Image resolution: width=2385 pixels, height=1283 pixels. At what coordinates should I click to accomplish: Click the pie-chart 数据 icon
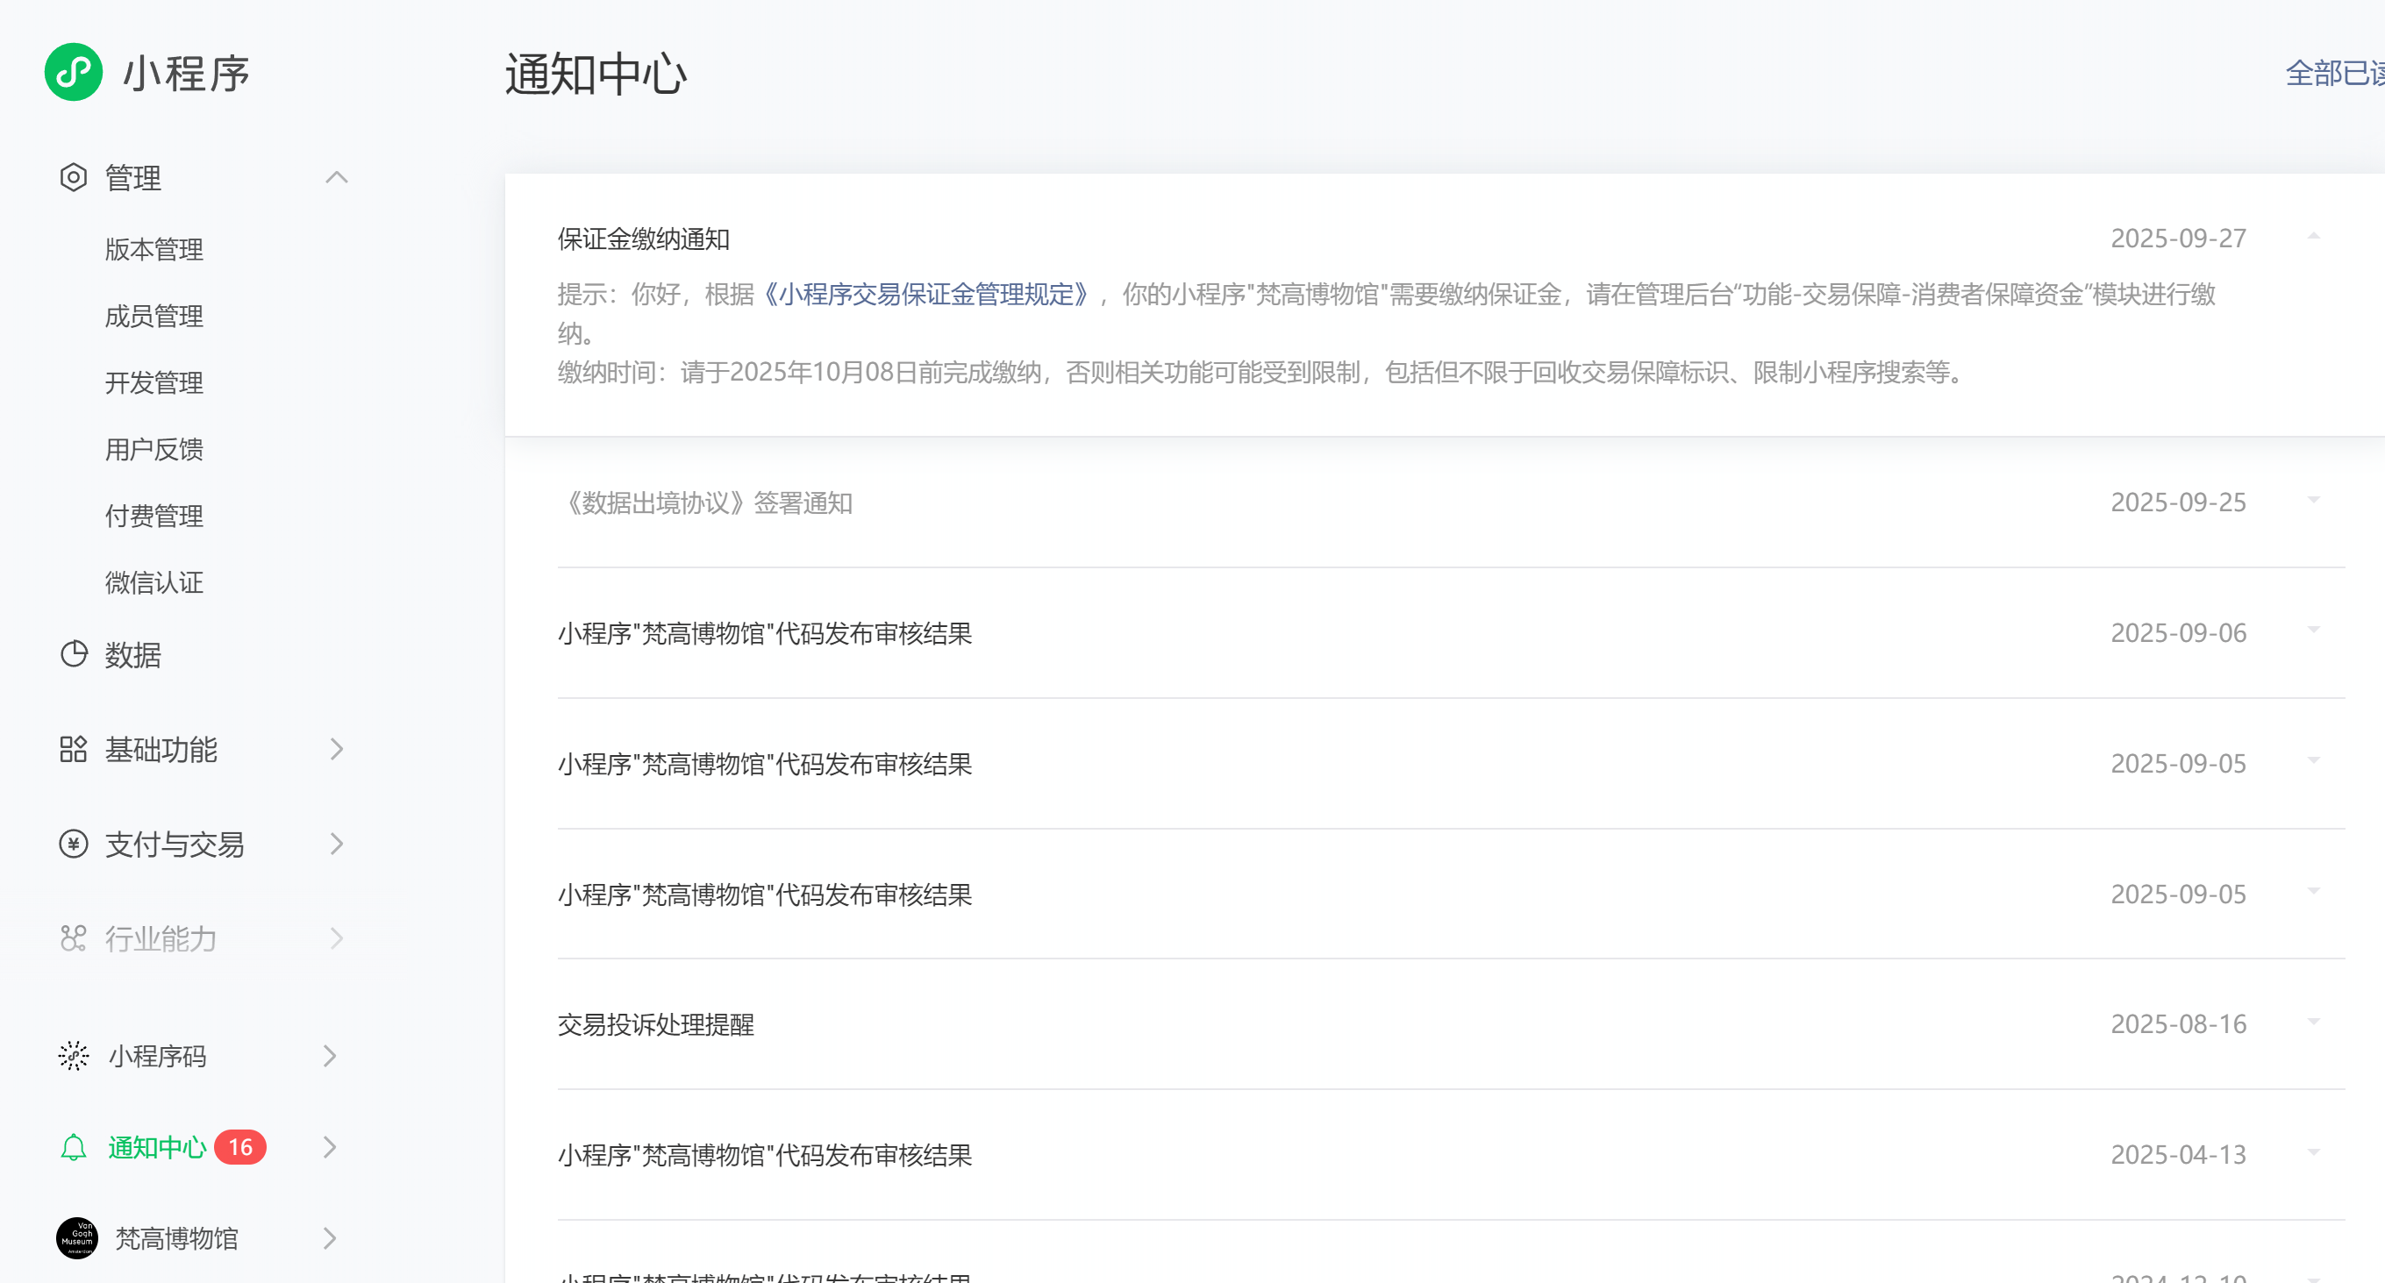(73, 654)
